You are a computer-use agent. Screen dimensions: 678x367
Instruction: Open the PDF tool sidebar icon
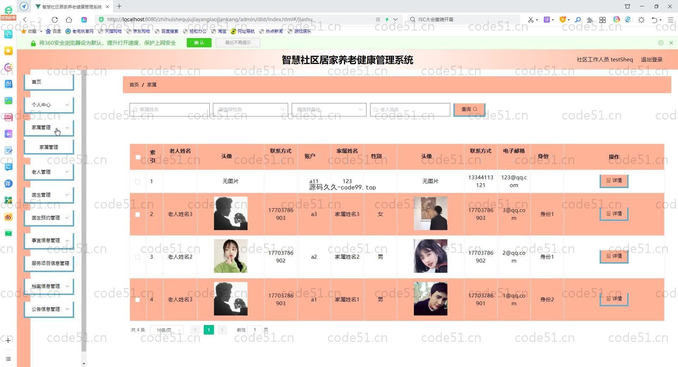[x=8, y=117]
